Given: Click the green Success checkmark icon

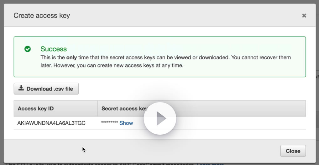Looking at the screenshot, I should click(28, 49).
